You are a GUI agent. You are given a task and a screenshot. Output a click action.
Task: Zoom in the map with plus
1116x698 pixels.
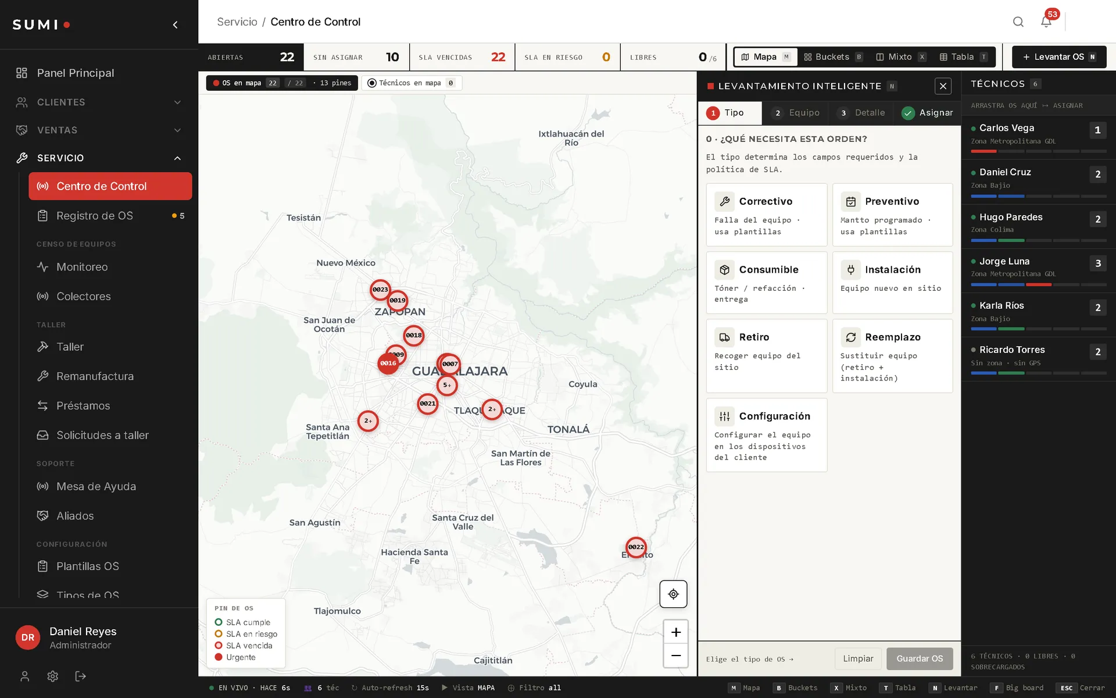click(675, 632)
